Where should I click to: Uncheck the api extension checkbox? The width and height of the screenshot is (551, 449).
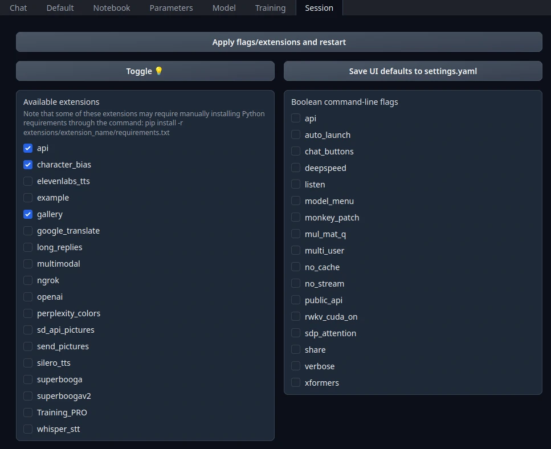[28, 148]
